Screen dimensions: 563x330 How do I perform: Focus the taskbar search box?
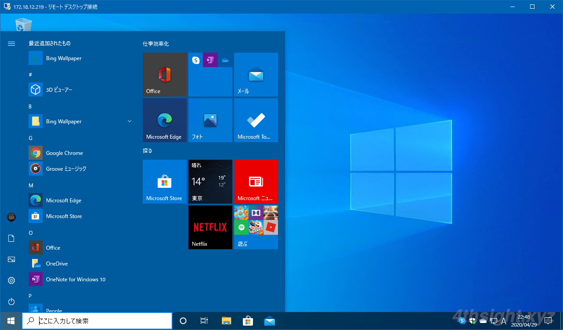[x=97, y=321]
